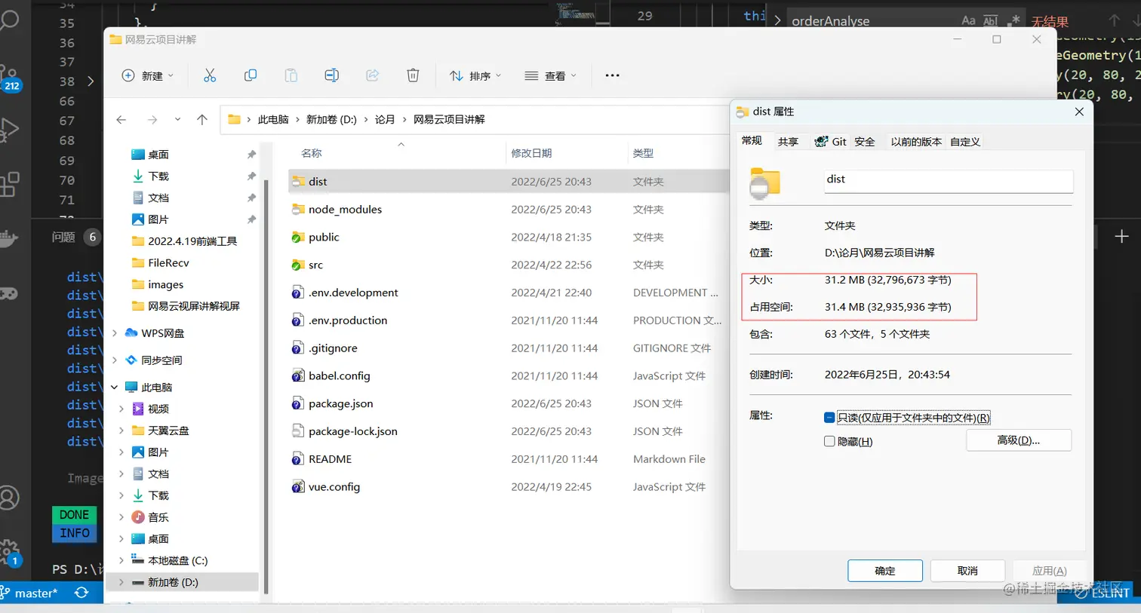This screenshot has height=613, width=1141.
Task: Collapse the 此电脑 tree node arrow
Action: (115, 387)
